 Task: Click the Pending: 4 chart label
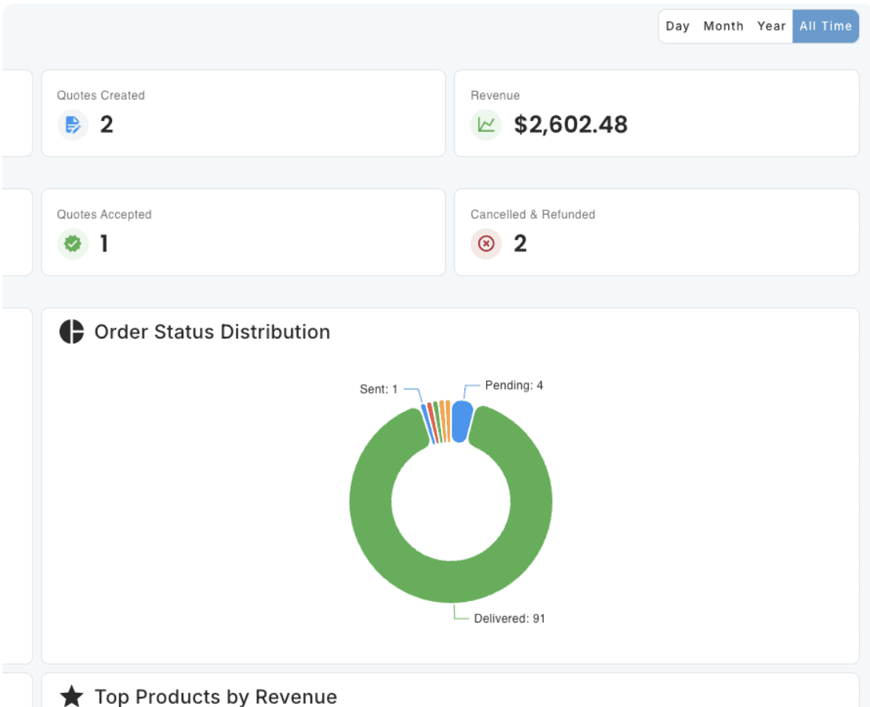[514, 385]
